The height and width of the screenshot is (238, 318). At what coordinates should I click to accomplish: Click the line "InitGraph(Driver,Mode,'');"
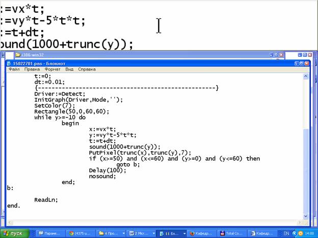(x=78, y=100)
